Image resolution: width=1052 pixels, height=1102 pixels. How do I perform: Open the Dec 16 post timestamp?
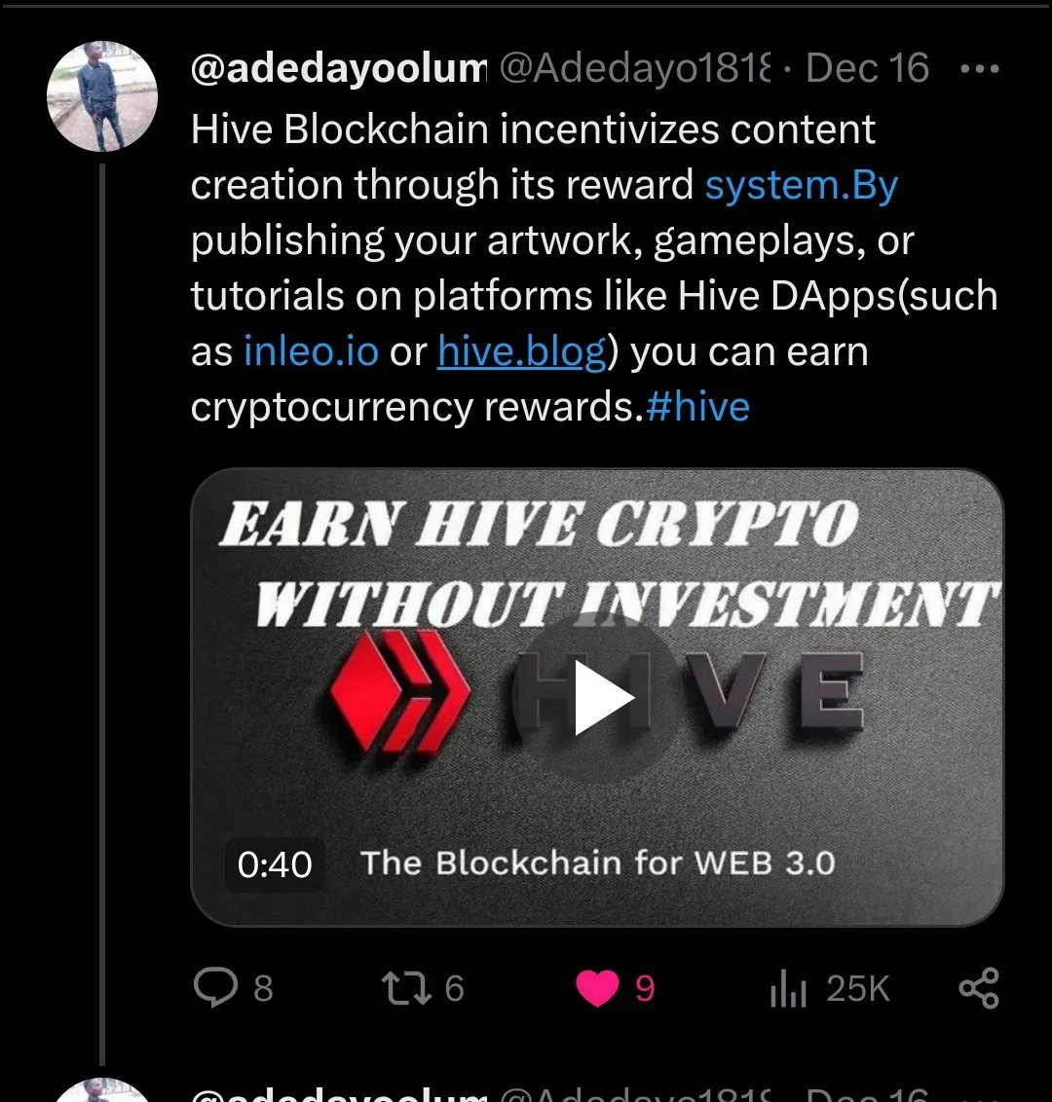click(867, 68)
